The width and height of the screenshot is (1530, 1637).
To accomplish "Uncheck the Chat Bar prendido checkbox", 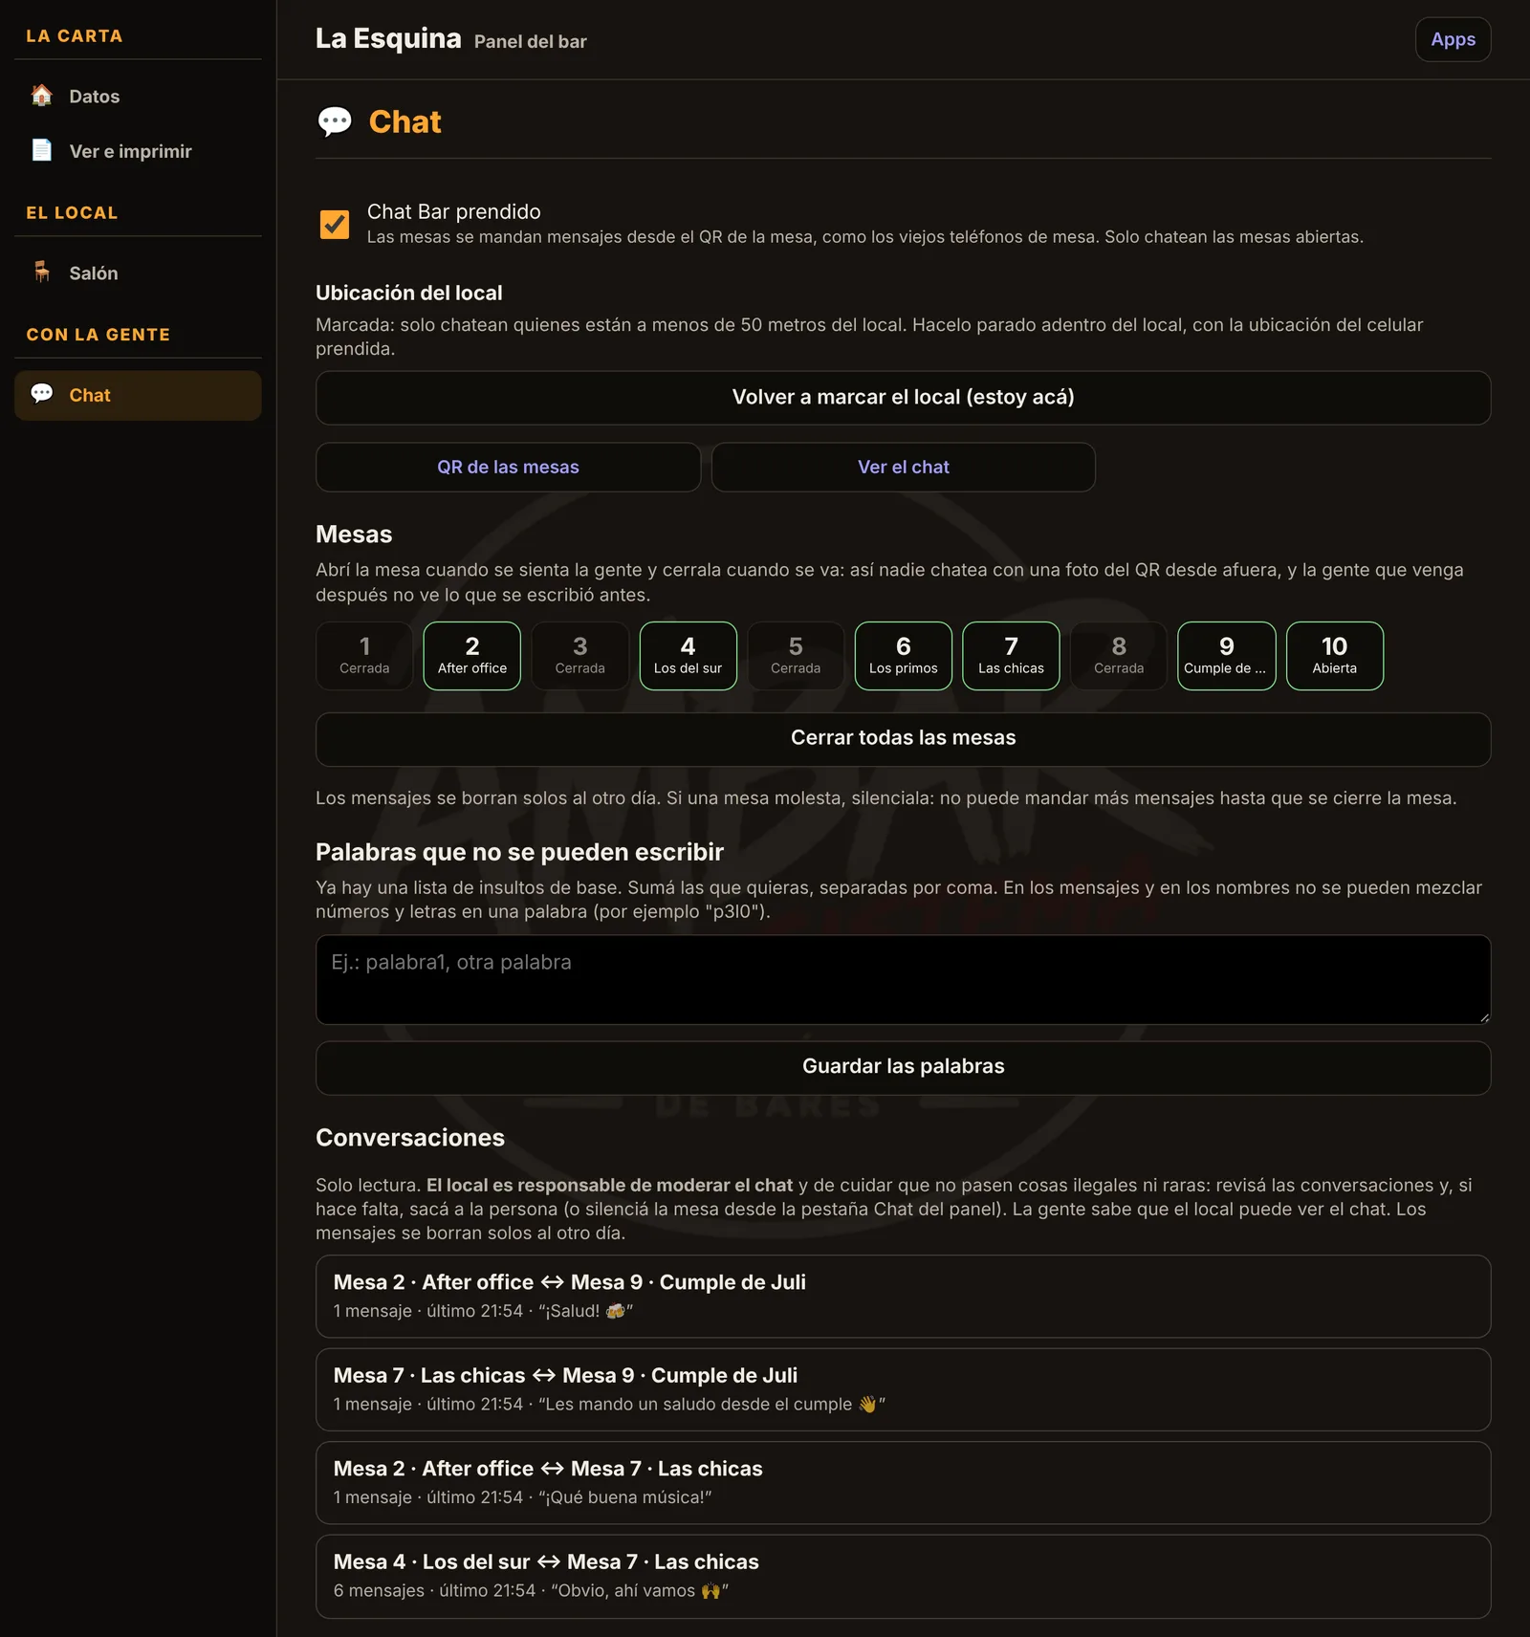I will tap(335, 224).
